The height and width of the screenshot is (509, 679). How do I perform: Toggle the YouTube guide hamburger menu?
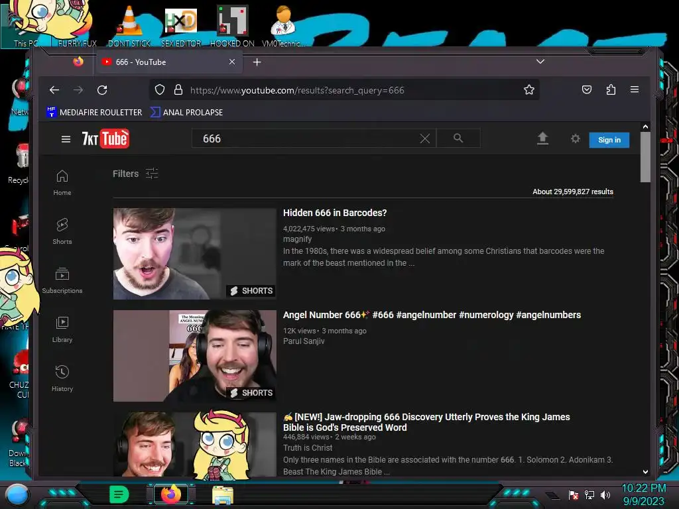[x=66, y=139]
